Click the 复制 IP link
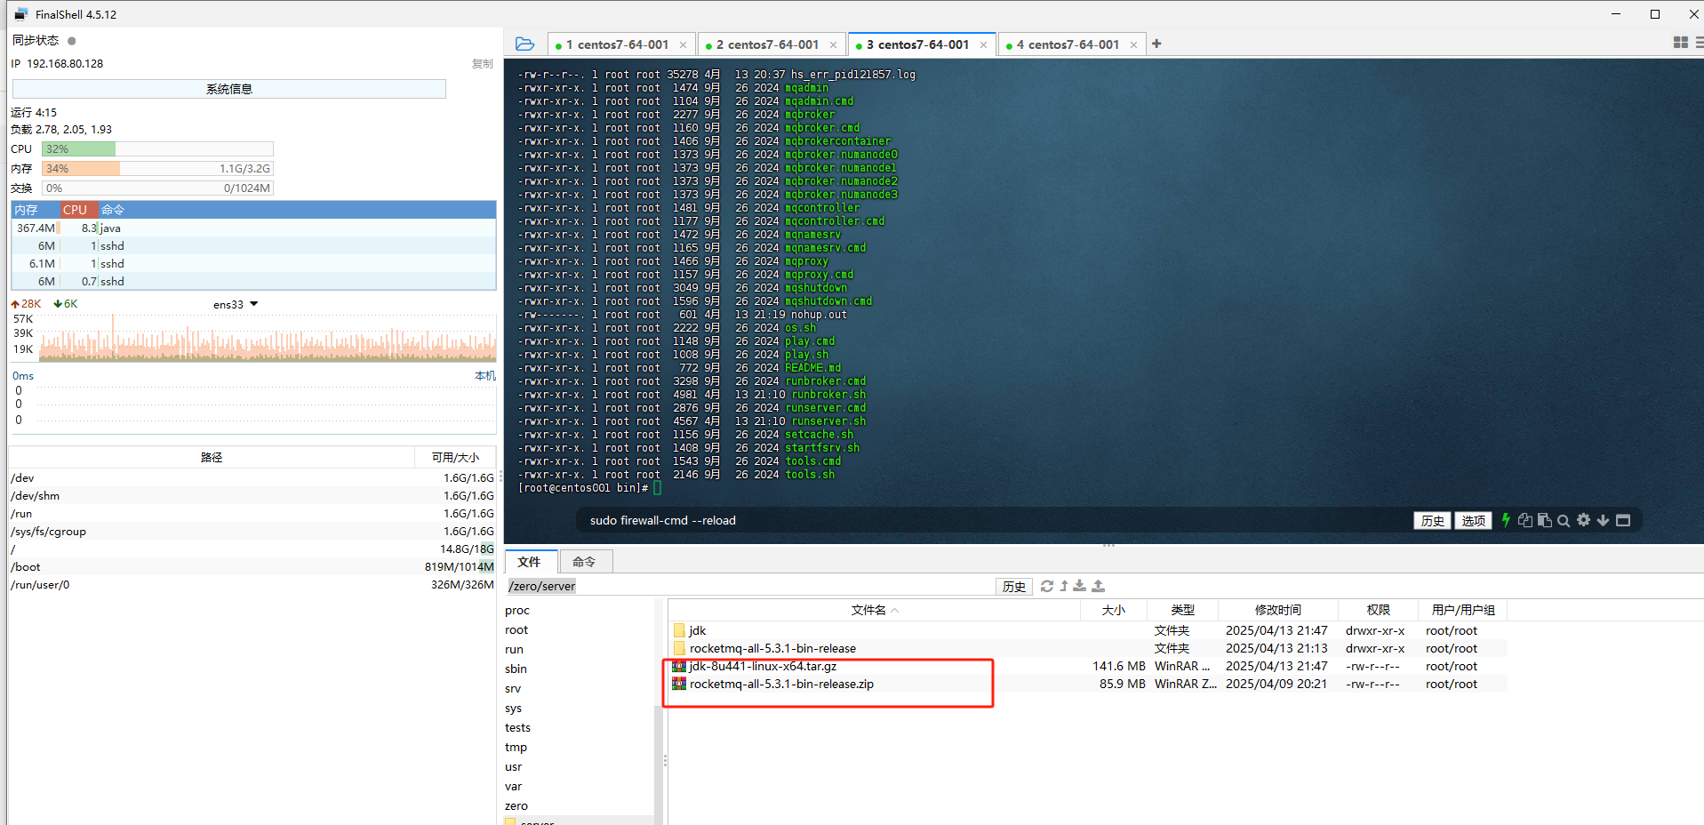Screen dimensions: 1704x825 pos(483,64)
